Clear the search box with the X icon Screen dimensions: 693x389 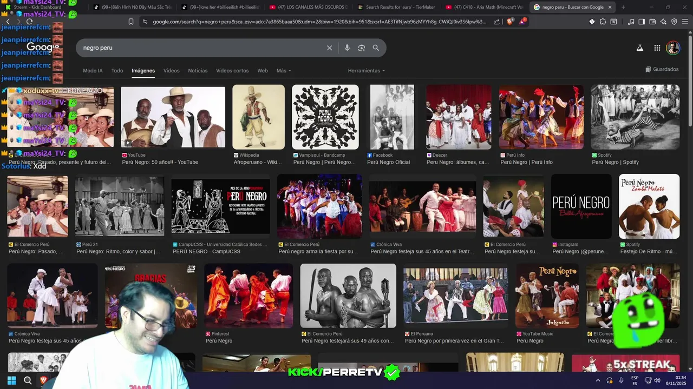coord(329,48)
